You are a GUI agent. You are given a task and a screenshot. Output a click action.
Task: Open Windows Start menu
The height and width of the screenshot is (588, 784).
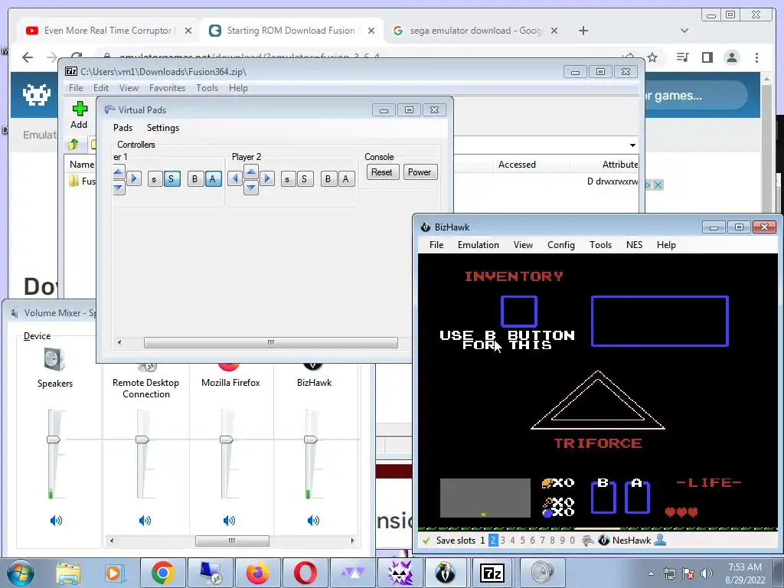click(19, 573)
